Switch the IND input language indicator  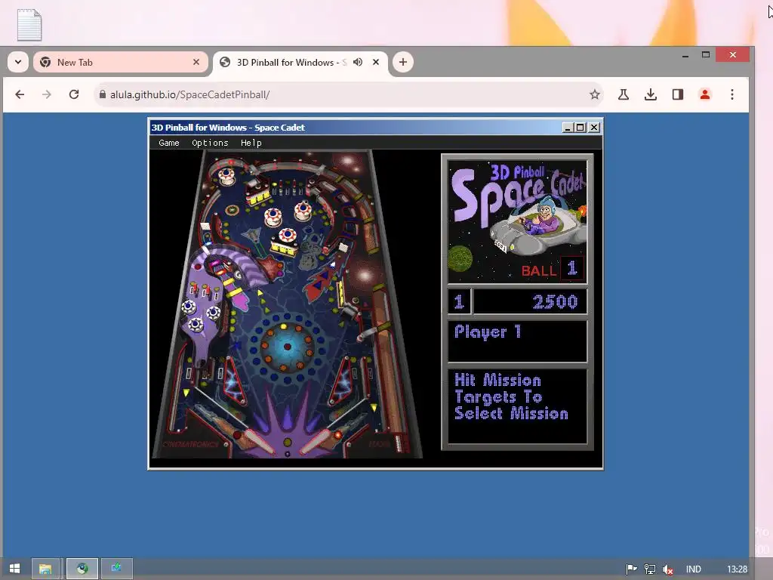coord(693,569)
